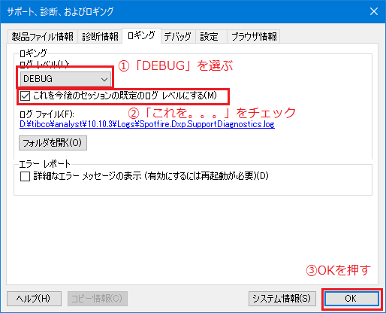Select the ロギング tab
Viewport: 386px width, 313px height.
[141, 35]
